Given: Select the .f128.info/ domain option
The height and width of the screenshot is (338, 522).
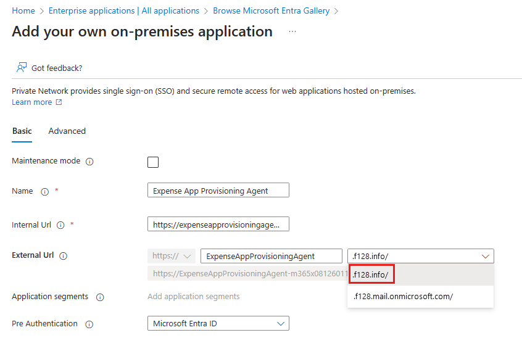Looking at the screenshot, I should click(x=373, y=274).
